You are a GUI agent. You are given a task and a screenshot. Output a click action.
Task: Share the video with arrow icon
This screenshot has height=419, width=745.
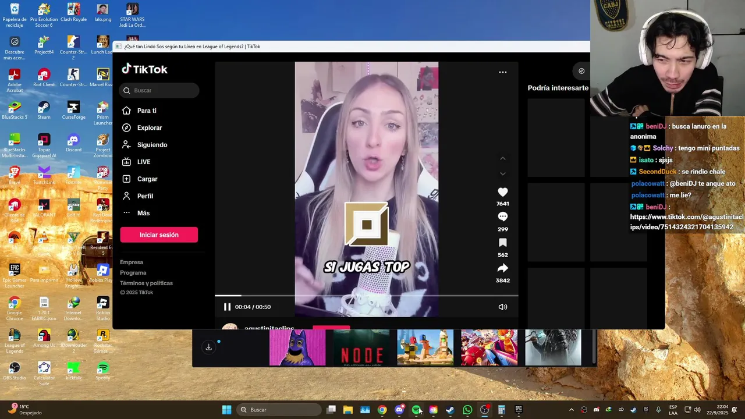pos(503,268)
